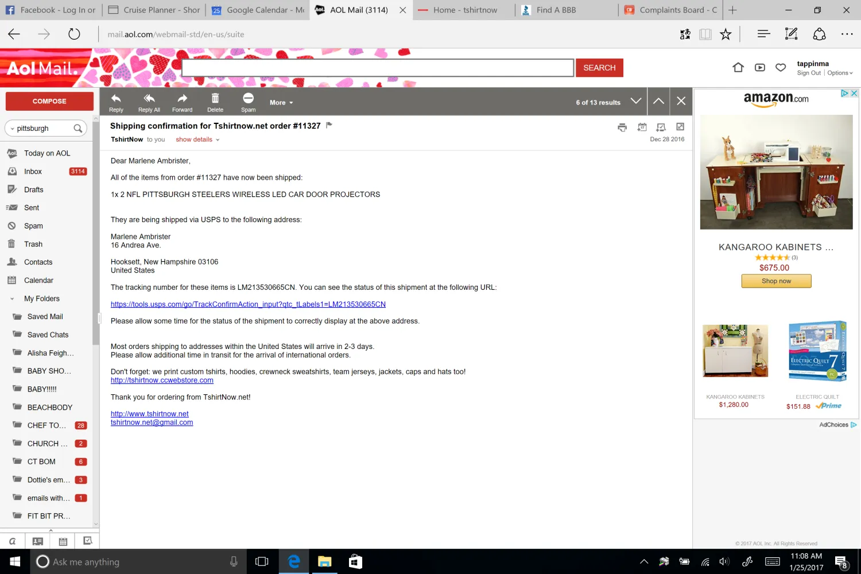
Task: Open search scope dropdown arrow beside pittsburgh
Action: pyautogui.click(x=11, y=129)
